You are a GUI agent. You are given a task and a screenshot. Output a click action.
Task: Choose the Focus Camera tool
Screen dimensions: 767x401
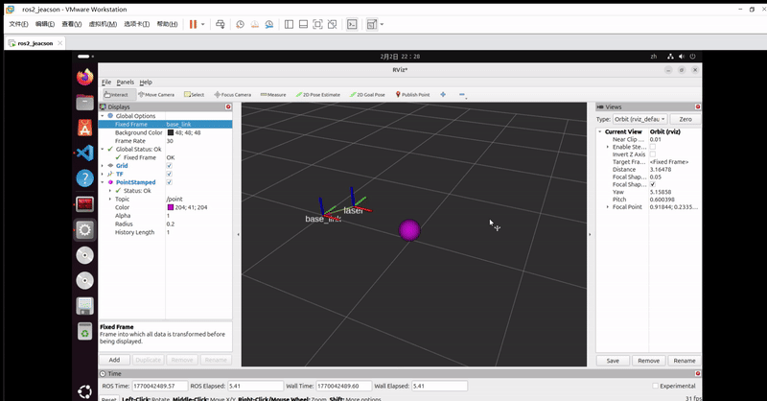tap(233, 95)
